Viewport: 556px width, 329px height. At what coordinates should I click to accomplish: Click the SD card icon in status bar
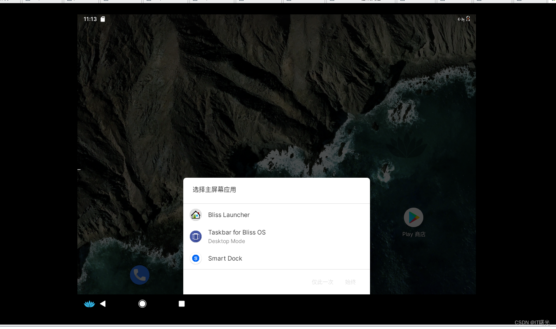[103, 19]
